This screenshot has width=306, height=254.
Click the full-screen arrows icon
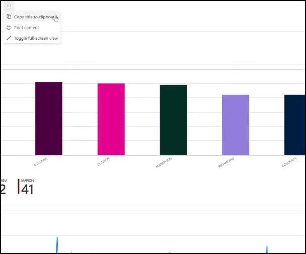(x=9, y=38)
